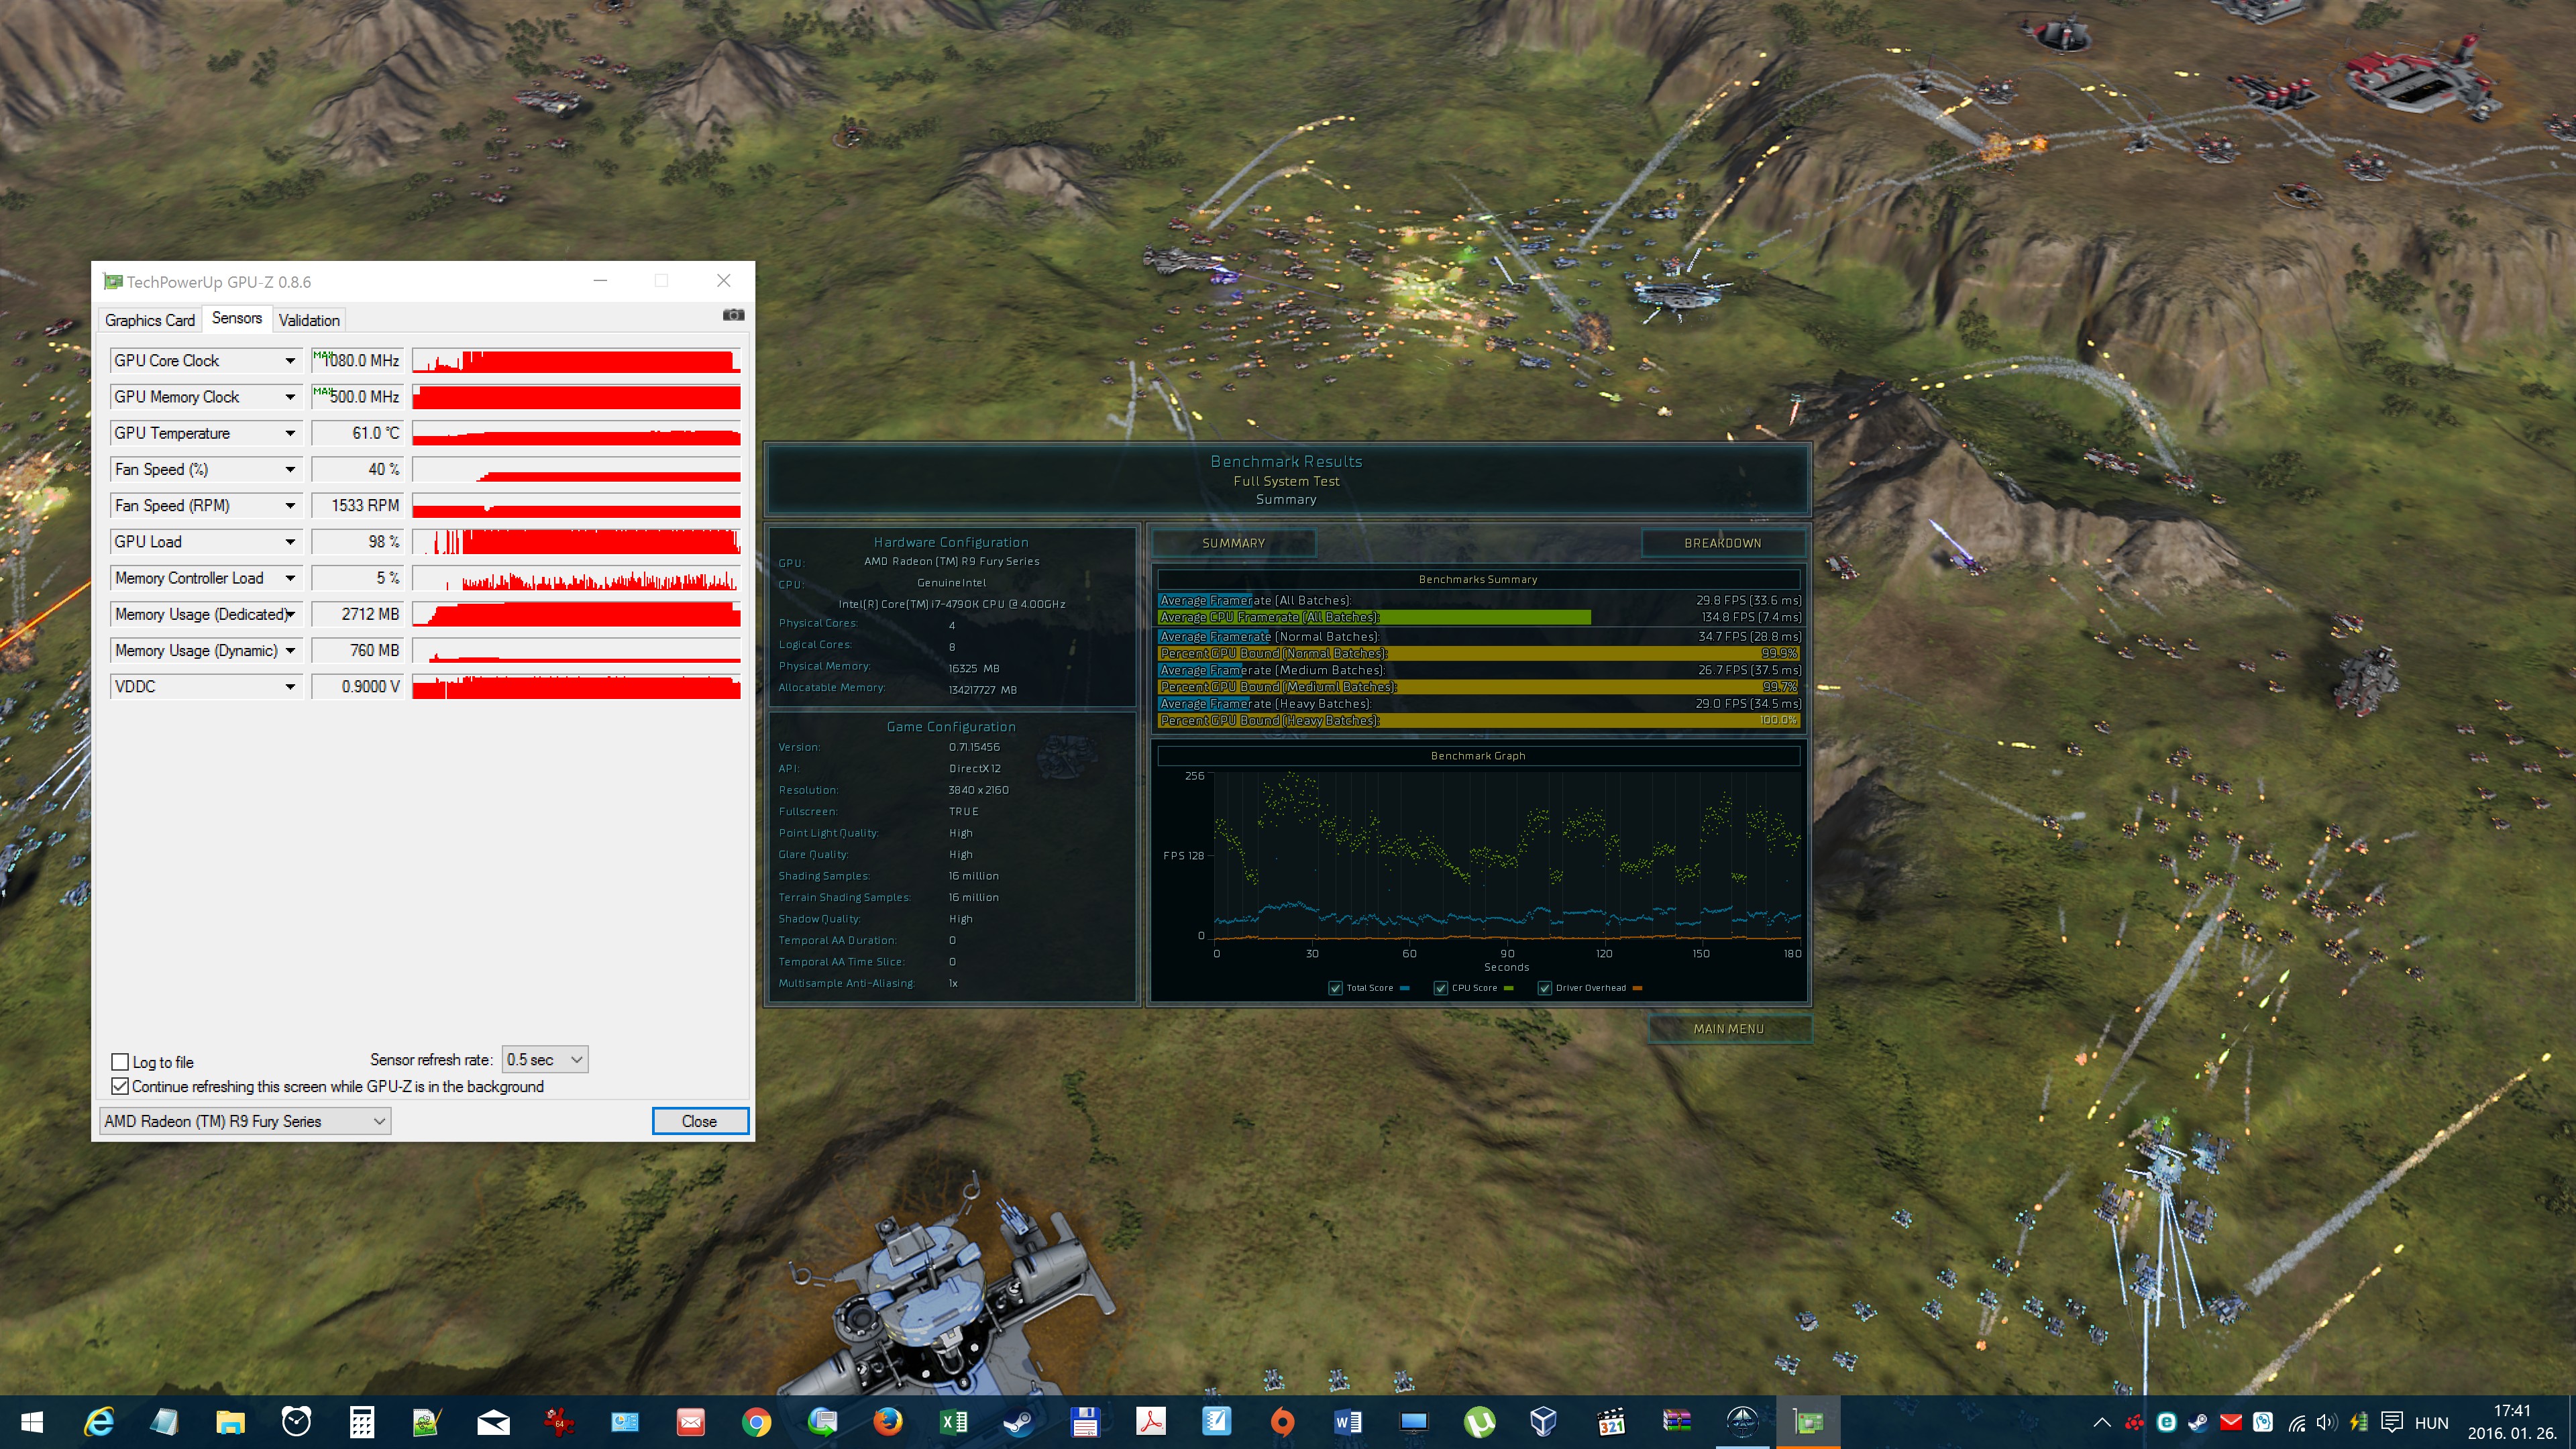The width and height of the screenshot is (2576, 1449).
Task: Click the uTorrent taskbar icon
Action: tap(1479, 1421)
